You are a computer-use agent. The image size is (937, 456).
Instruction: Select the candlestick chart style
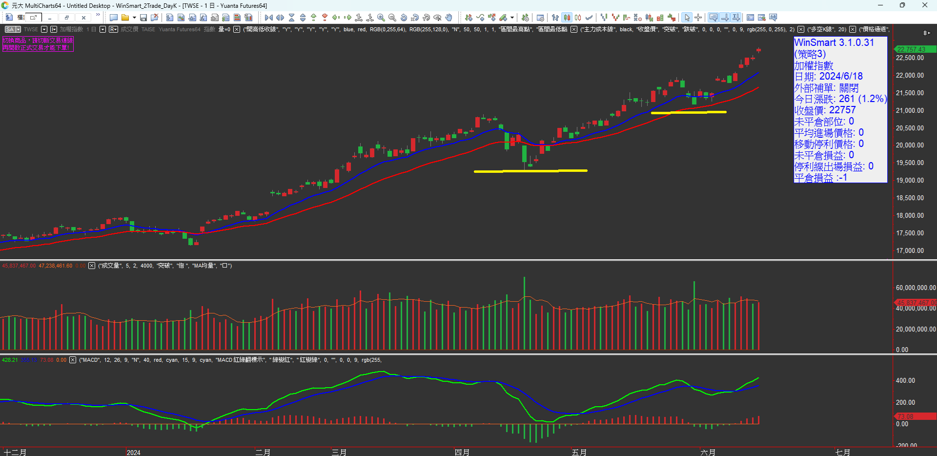coord(567,18)
